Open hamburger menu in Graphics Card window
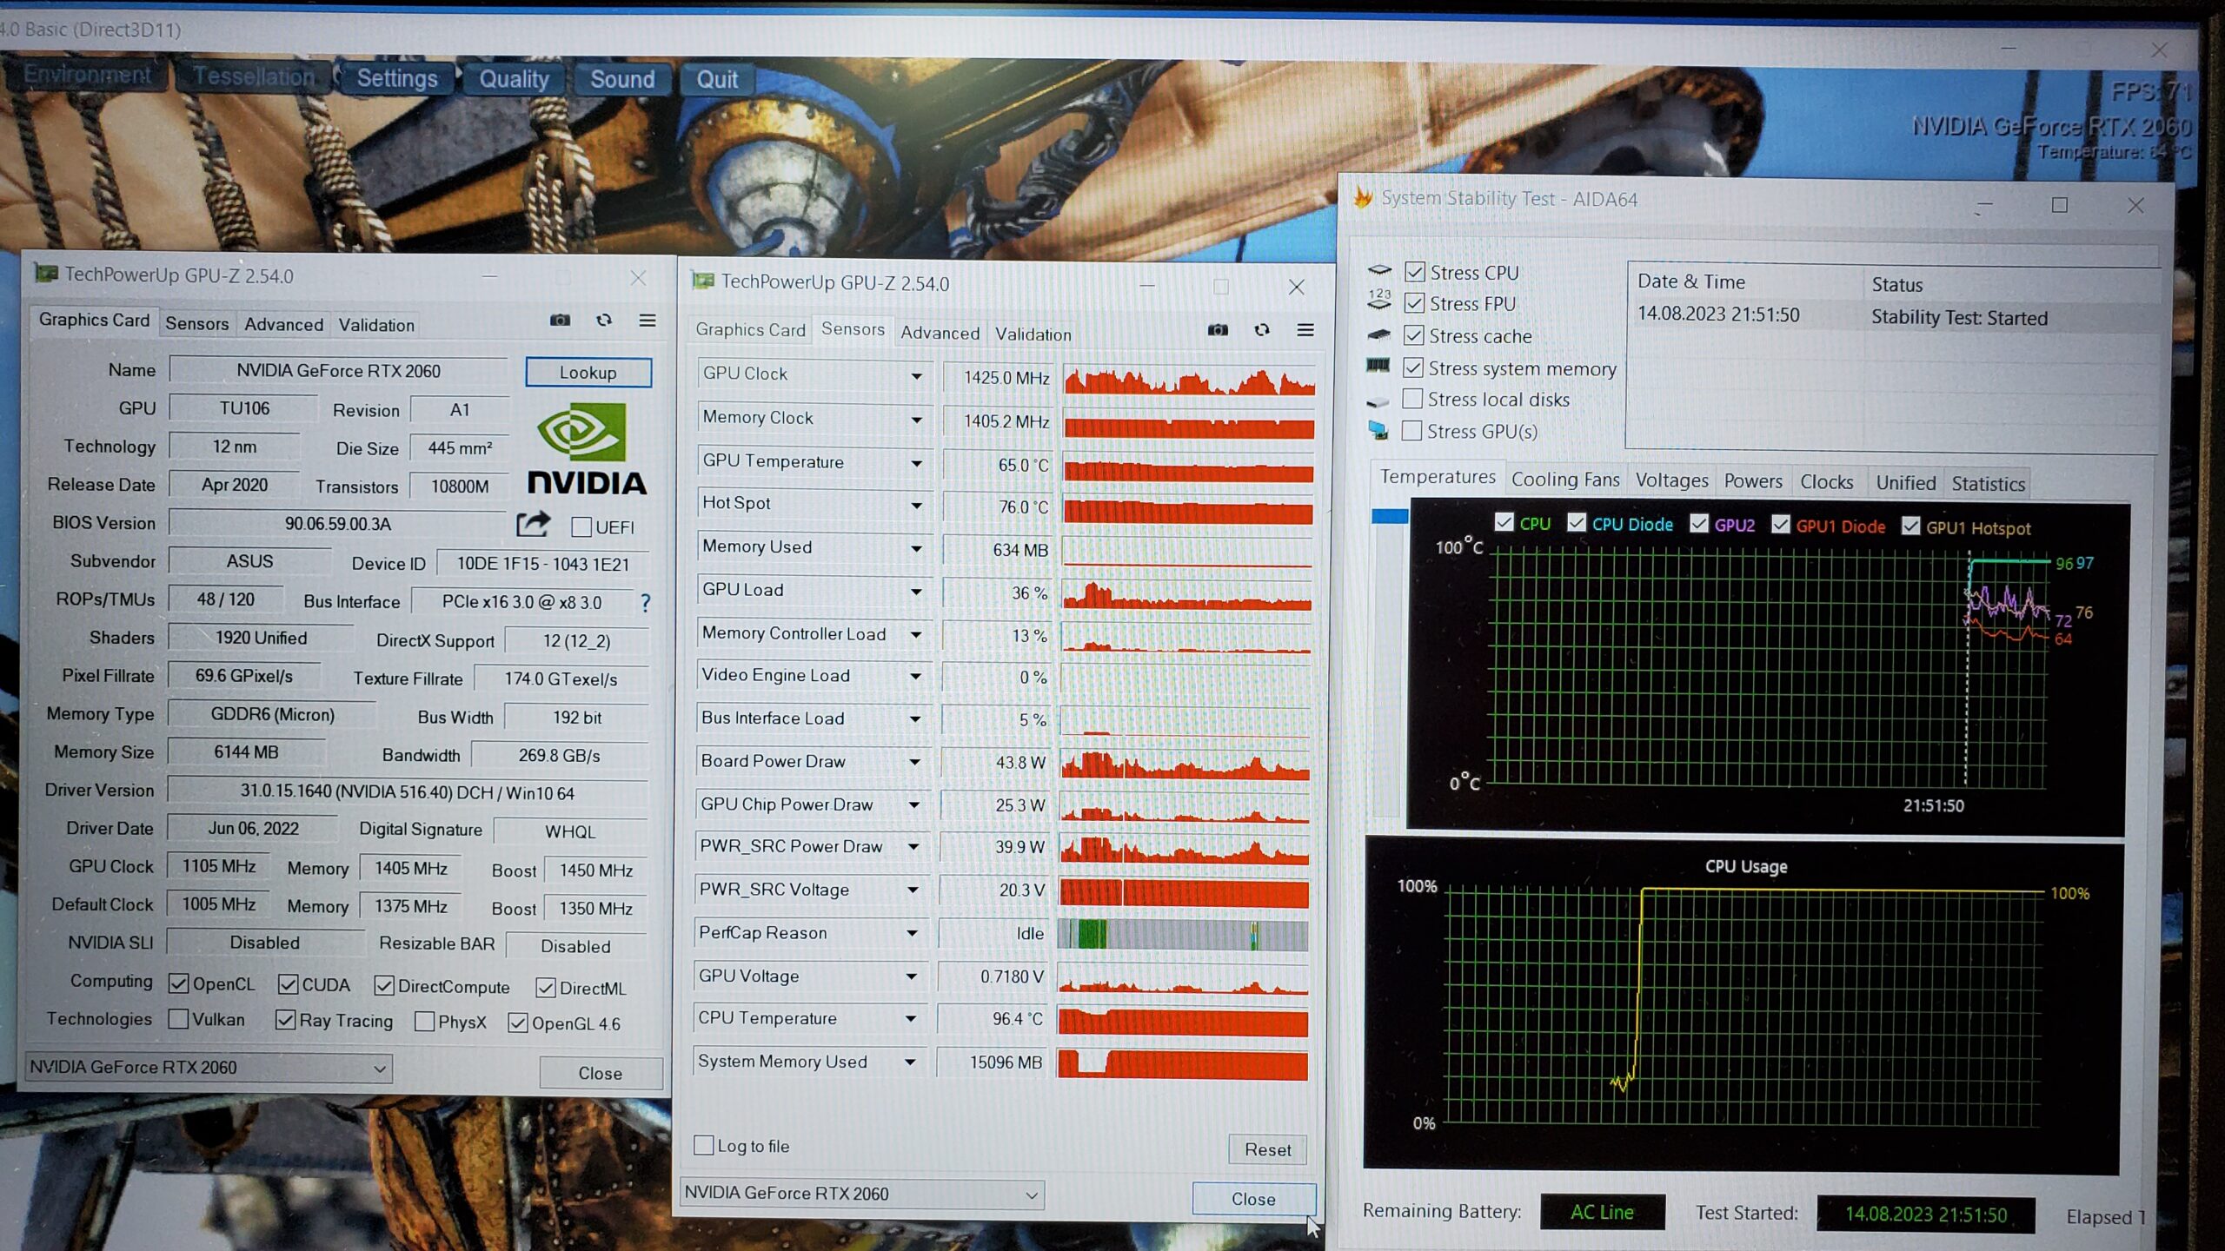 648,321
